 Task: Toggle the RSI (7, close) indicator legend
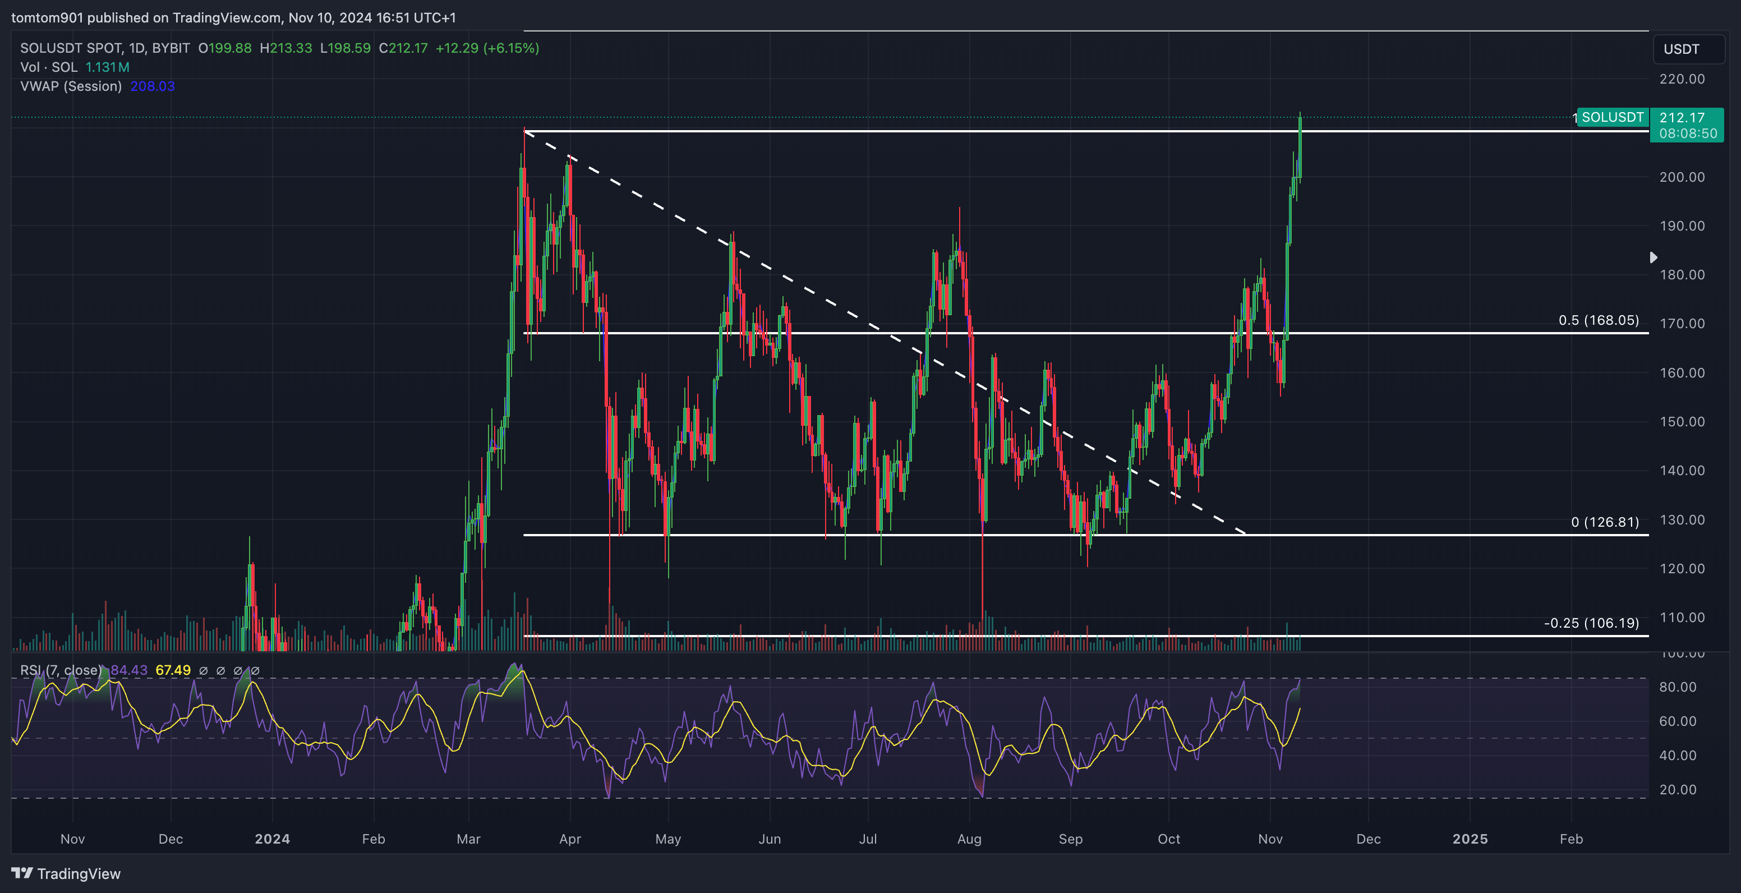pyautogui.click(x=61, y=670)
